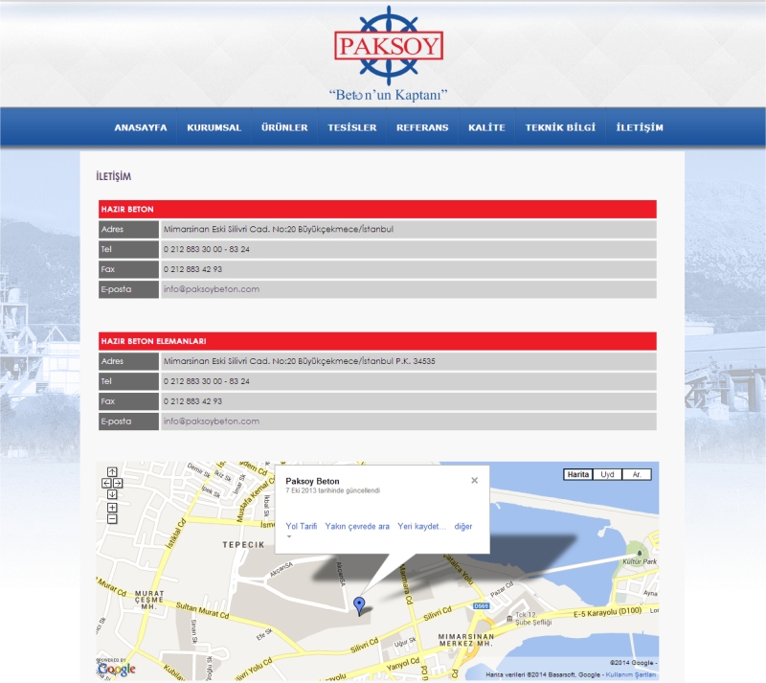The width and height of the screenshot is (766, 683).
Task: Open the ANASAYFA menu item
Action: click(141, 127)
